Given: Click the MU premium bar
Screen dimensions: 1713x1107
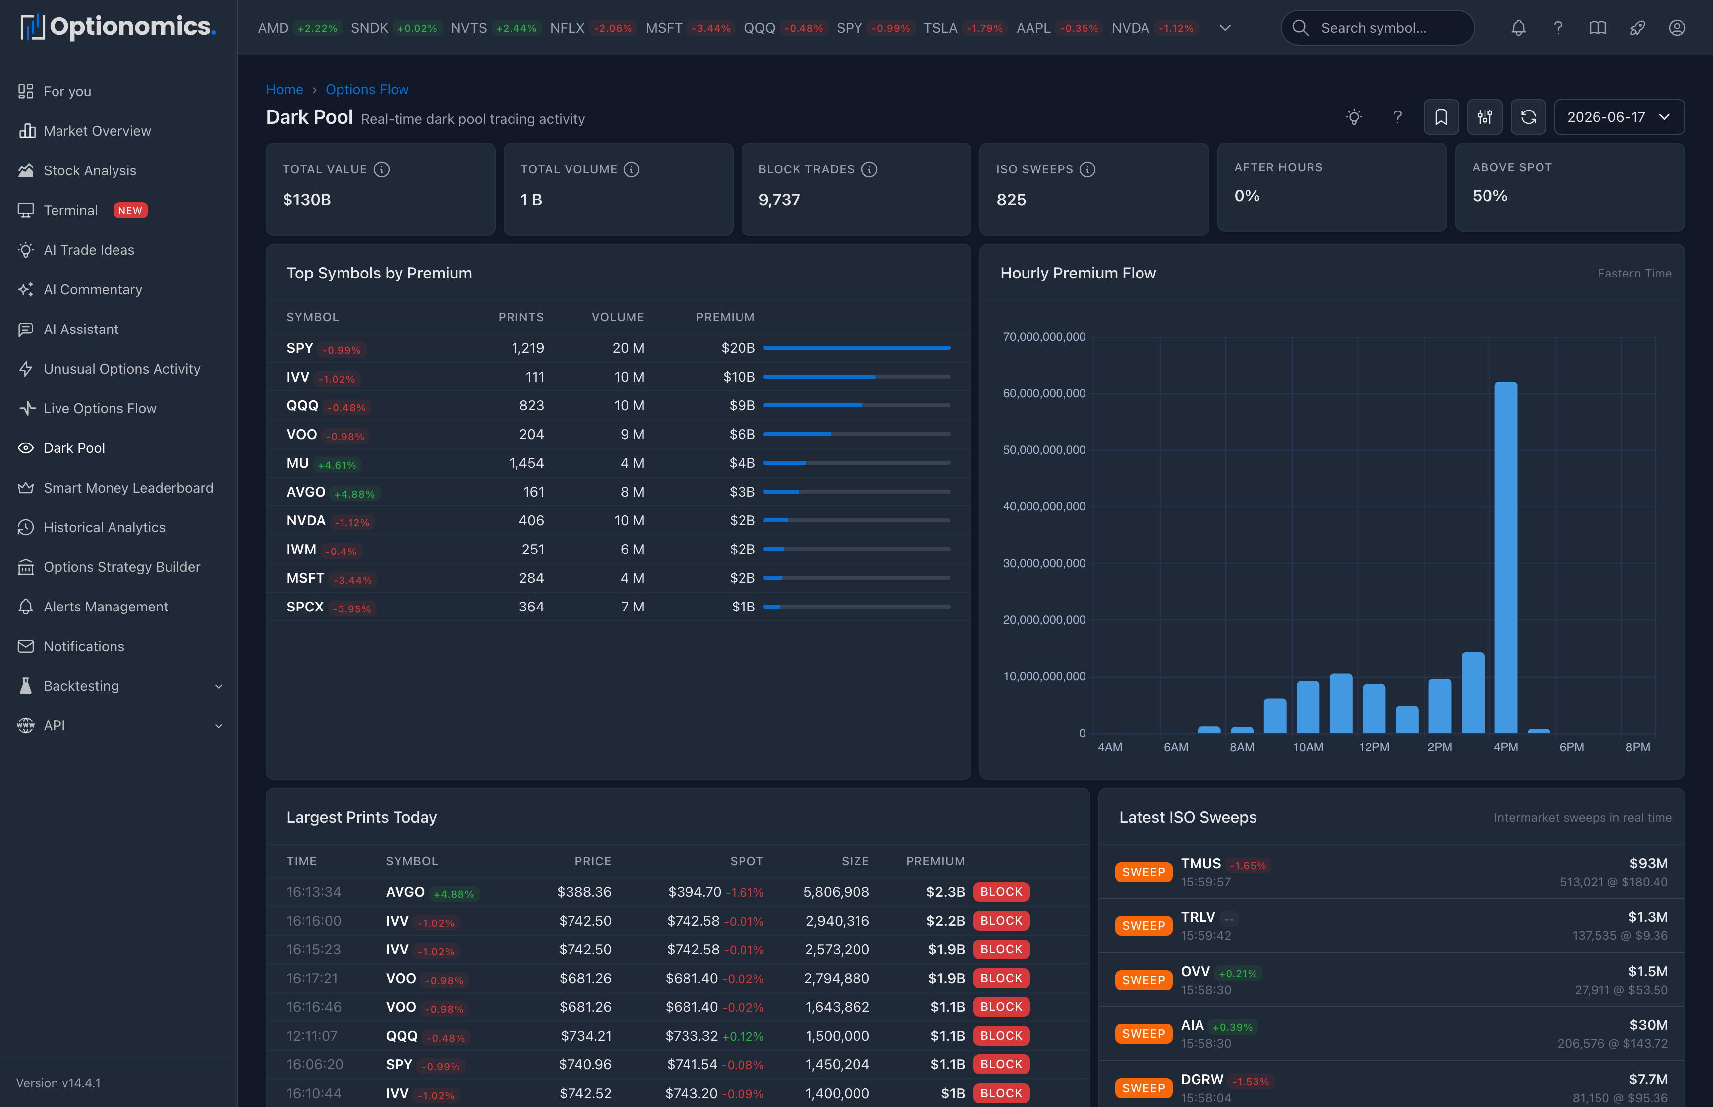Looking at the screenshot, I should point(856,463).
